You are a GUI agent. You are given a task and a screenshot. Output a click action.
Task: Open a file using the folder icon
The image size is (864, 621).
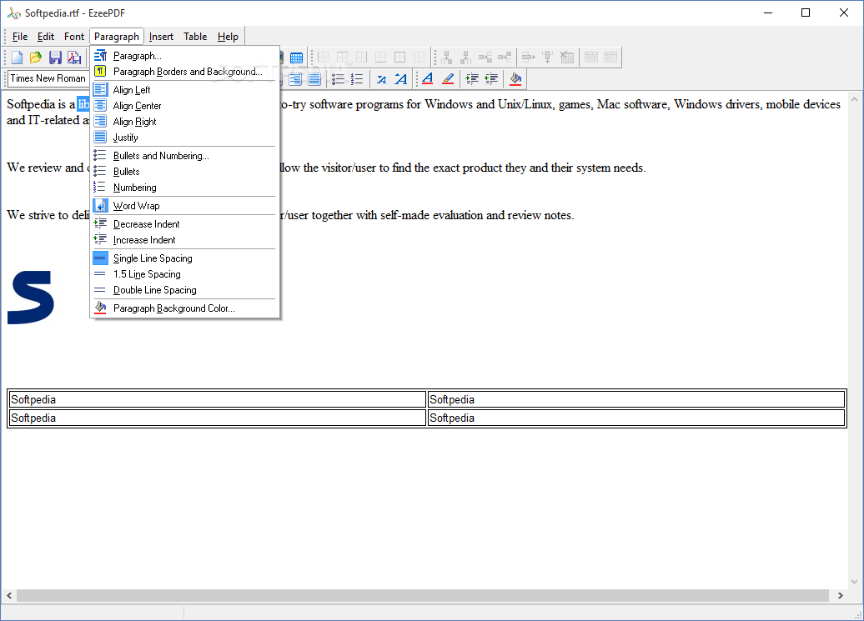pyautogui.click(x=36, y=58)
